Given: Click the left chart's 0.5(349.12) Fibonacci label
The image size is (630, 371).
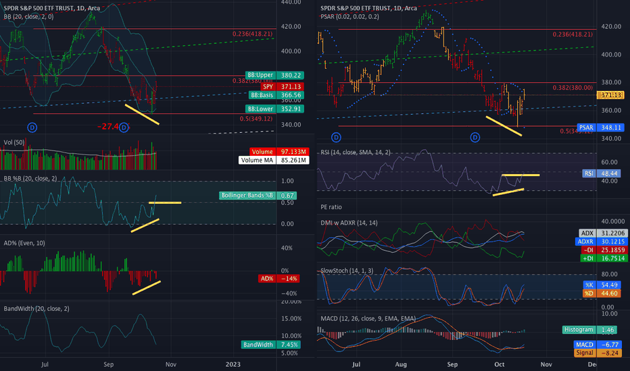Looking at the screenshot, I should (x=256, y=119).
